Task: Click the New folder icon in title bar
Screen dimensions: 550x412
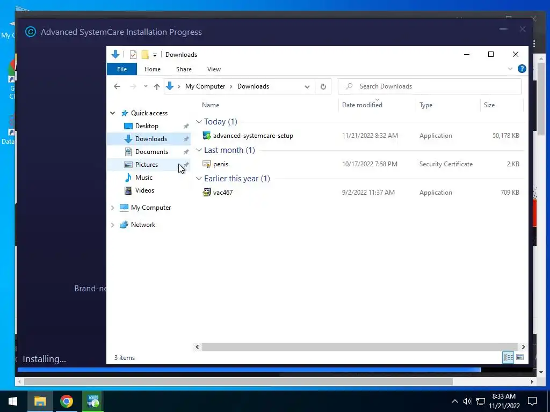Action: 145,55
